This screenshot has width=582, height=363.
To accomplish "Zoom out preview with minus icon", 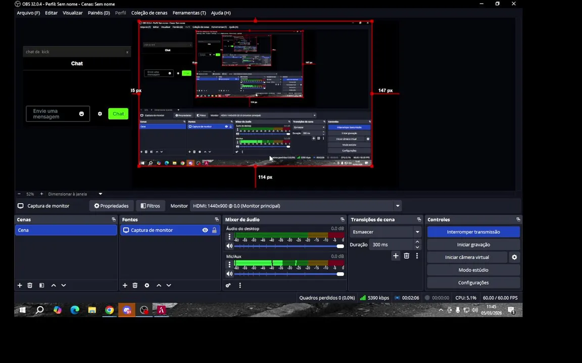I will (19, 194).
